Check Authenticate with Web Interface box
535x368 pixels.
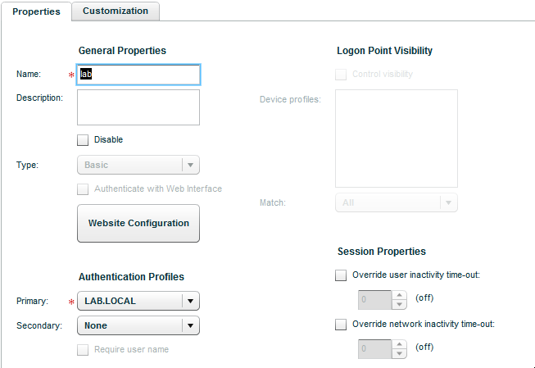pos(83,189)
